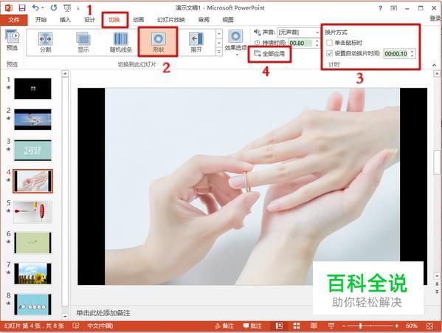Select slide 2 thumbnail
Viewport: 442px width, 333px height.
32,120
